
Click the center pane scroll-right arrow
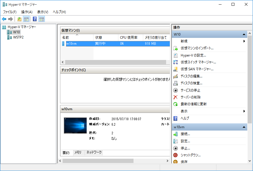click(x=168, y=161)
